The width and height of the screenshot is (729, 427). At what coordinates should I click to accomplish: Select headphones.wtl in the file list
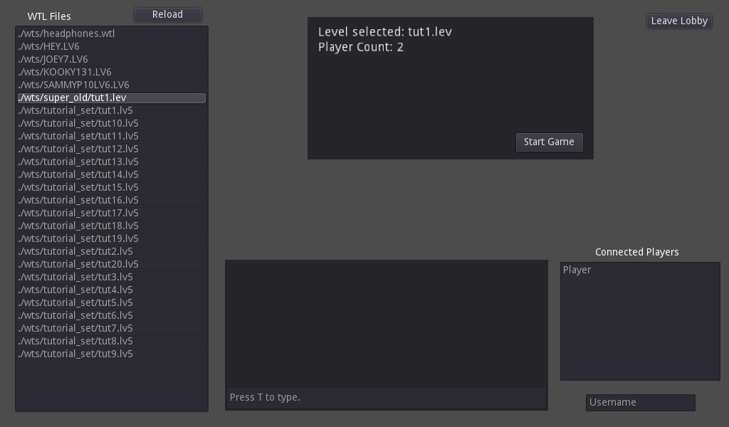pos(67,33)
